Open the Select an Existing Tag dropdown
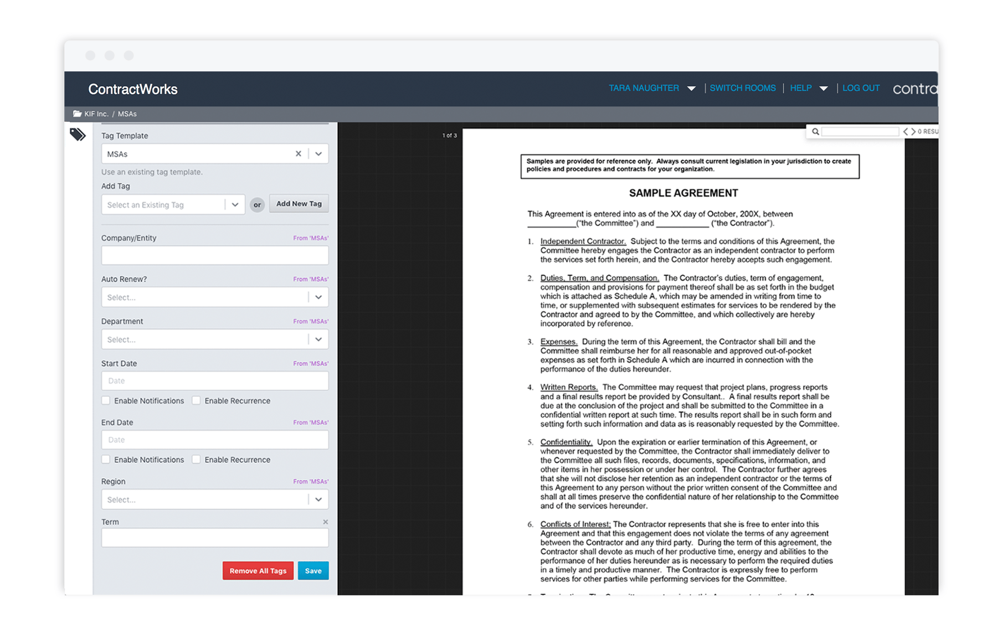Screen dimensions: 997x644 click(x=235, y=204)
